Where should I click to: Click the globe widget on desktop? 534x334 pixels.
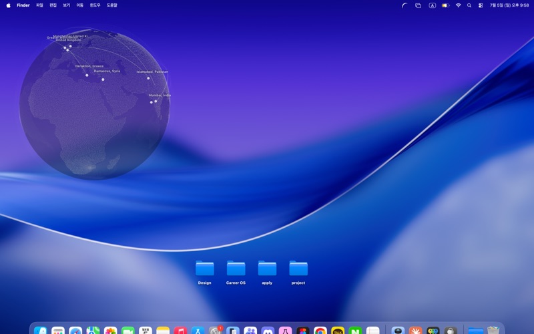point(94,104)
